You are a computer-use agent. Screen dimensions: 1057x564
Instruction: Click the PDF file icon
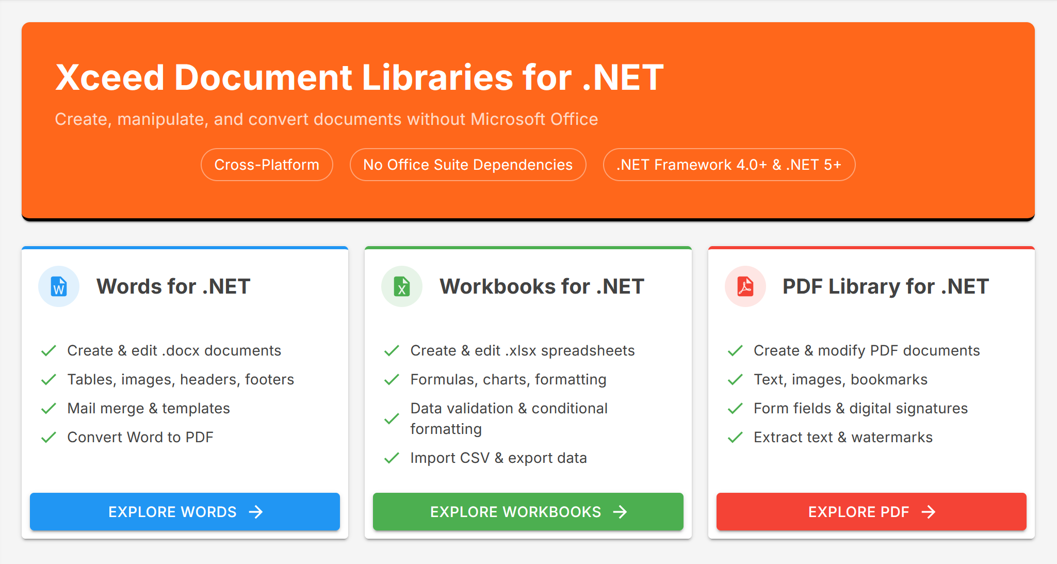coord(745,286)
